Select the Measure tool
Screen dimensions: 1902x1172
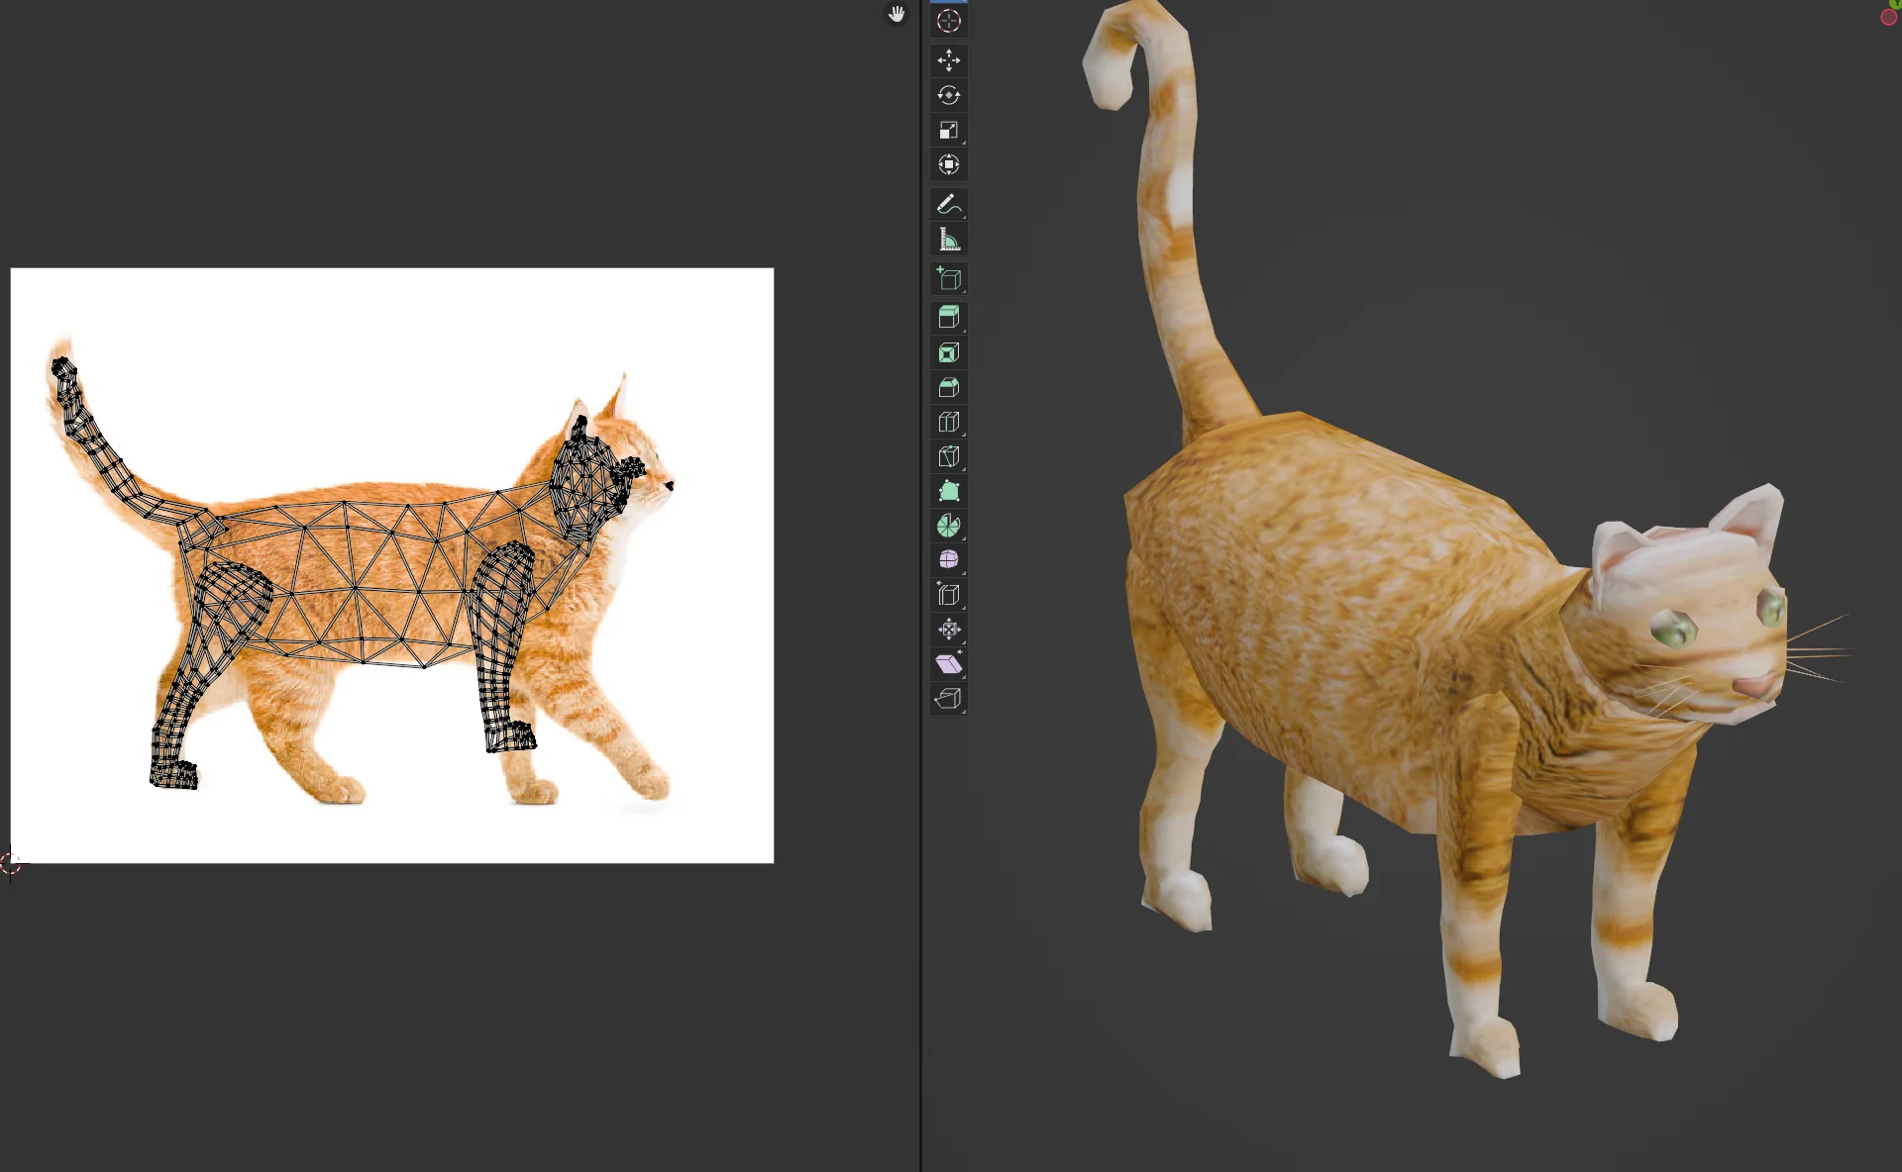pos(948,239)
